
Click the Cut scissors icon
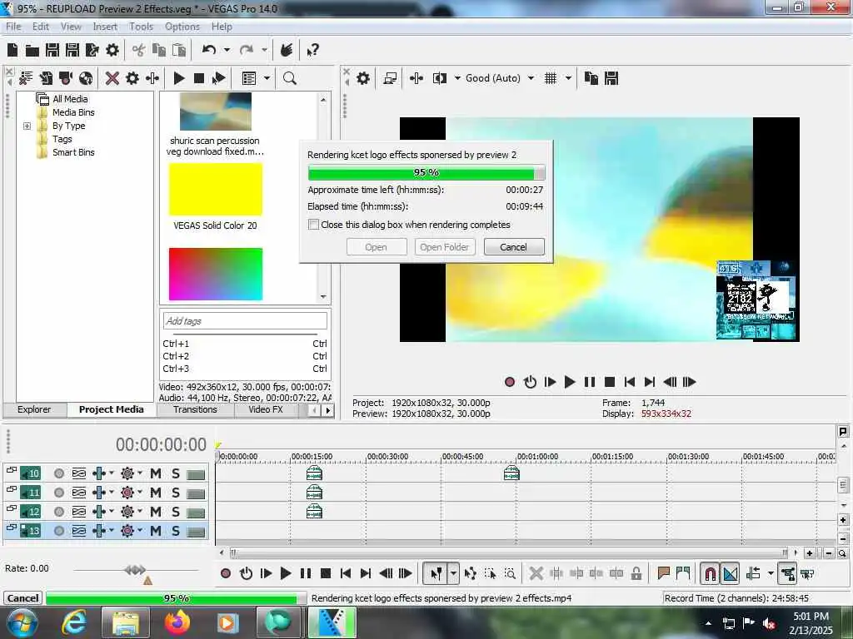point(139,51)
